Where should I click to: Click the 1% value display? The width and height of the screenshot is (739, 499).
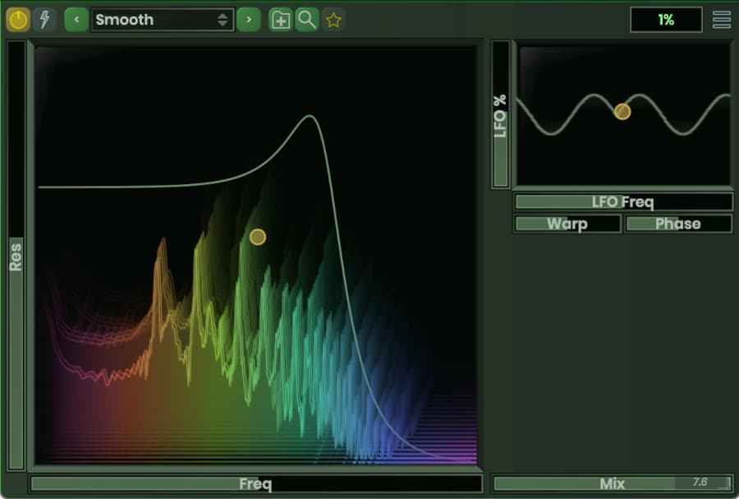pyautogui.click(x=666, y=20)
